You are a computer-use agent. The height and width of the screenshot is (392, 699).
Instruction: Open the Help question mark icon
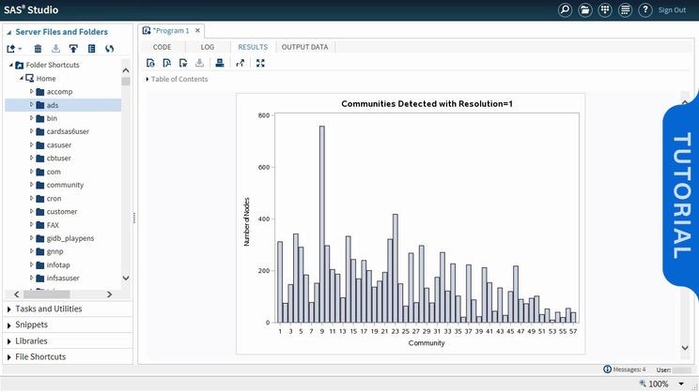coord(645,9)
